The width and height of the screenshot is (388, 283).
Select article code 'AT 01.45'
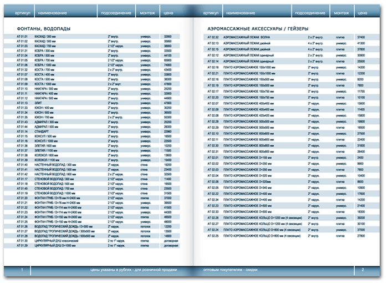pos(22,188)
